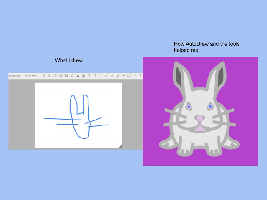Click the 'What I drew' caption
The width and height of the screenshot is (267, 200).
pyautogui.click(x=69, y=60)
